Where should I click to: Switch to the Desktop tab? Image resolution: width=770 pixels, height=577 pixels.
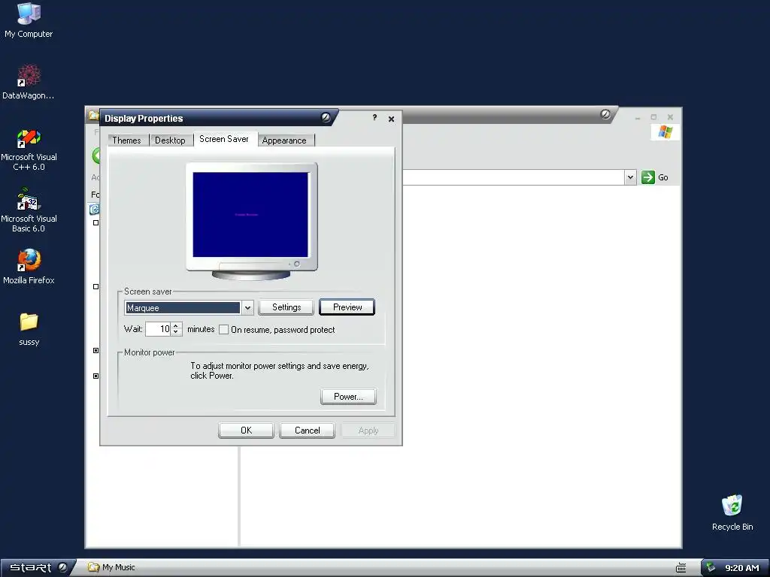(171, 140)
